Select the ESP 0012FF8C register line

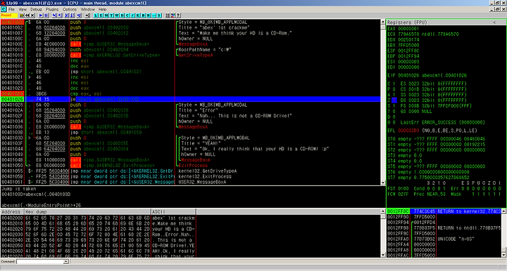[403, 51]
